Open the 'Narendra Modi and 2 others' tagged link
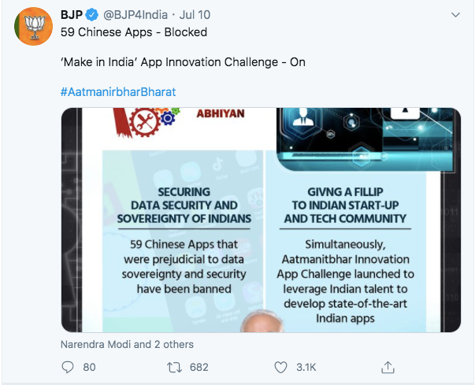Image resolution: width=475 pixels, height=385 pixels. coord(127,344)
